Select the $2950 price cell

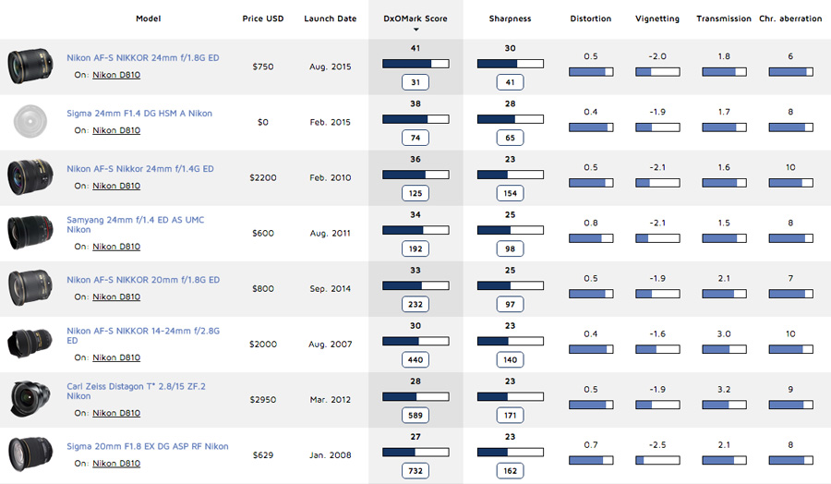(263, 400)
